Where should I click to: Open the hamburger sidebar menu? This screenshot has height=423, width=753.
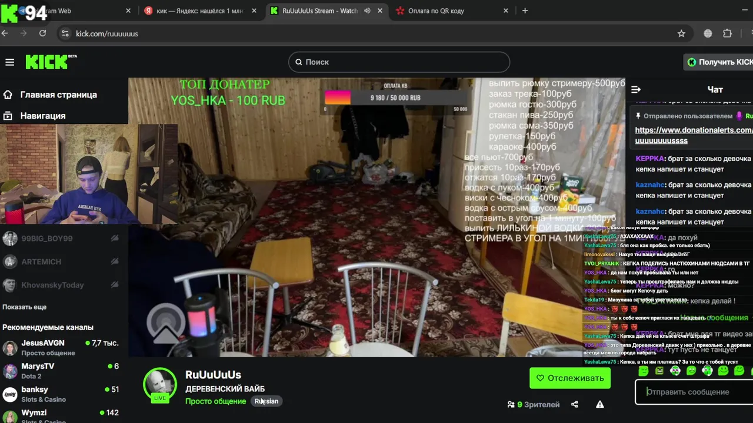(x=9, y=62)
